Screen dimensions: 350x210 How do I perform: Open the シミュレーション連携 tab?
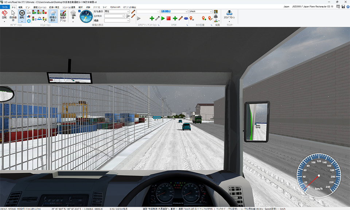click(x=69, y=7)
